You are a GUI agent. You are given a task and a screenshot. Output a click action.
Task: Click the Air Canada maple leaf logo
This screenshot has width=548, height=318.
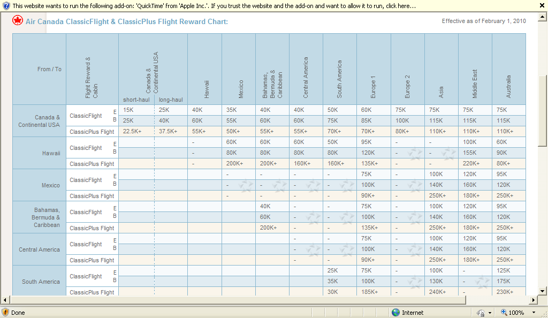tap(18, 21)
